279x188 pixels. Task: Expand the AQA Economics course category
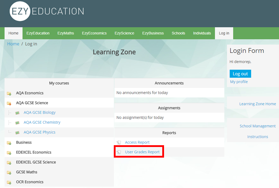coord(30,93)
